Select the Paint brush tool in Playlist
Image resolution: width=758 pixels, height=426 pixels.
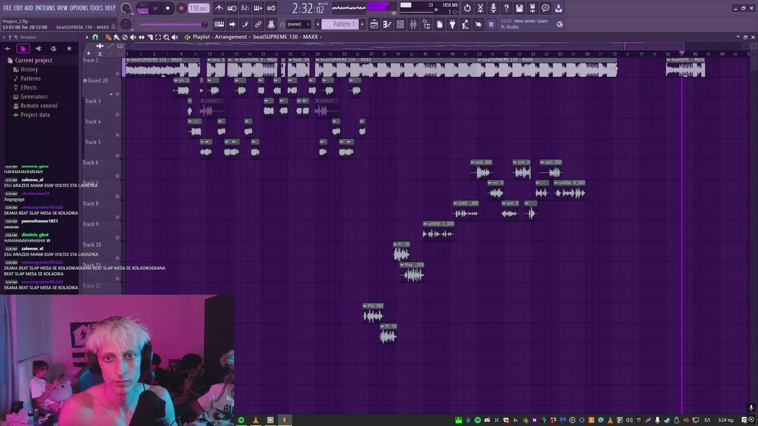pos(117,37)
